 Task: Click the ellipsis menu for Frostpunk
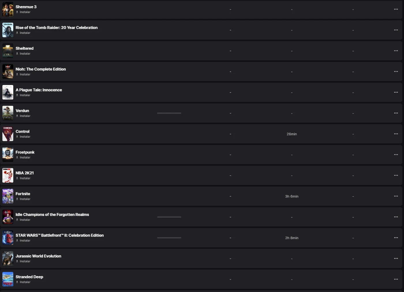396,155
